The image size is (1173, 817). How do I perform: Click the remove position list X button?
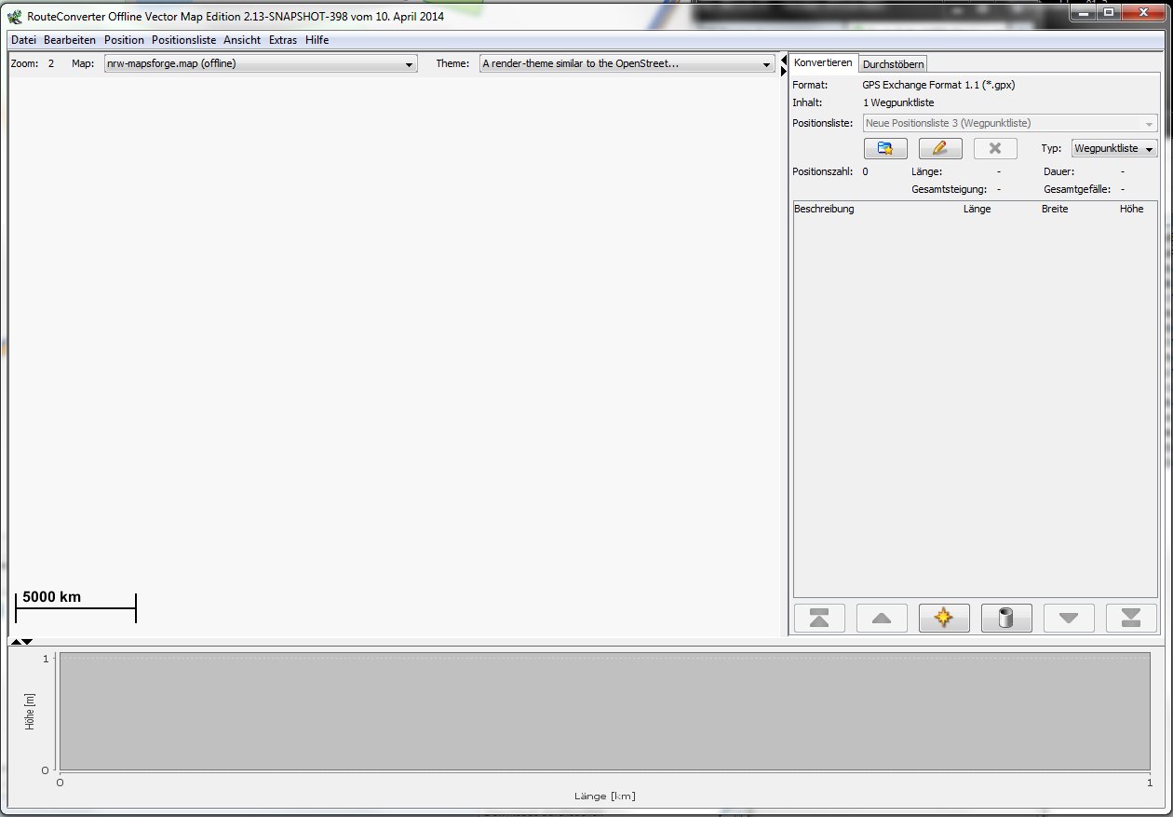tap(994, 148)
